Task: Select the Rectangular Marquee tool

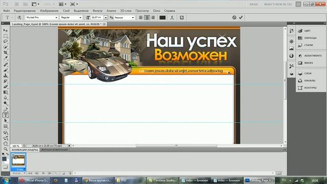Action: (x=6, y=36)
